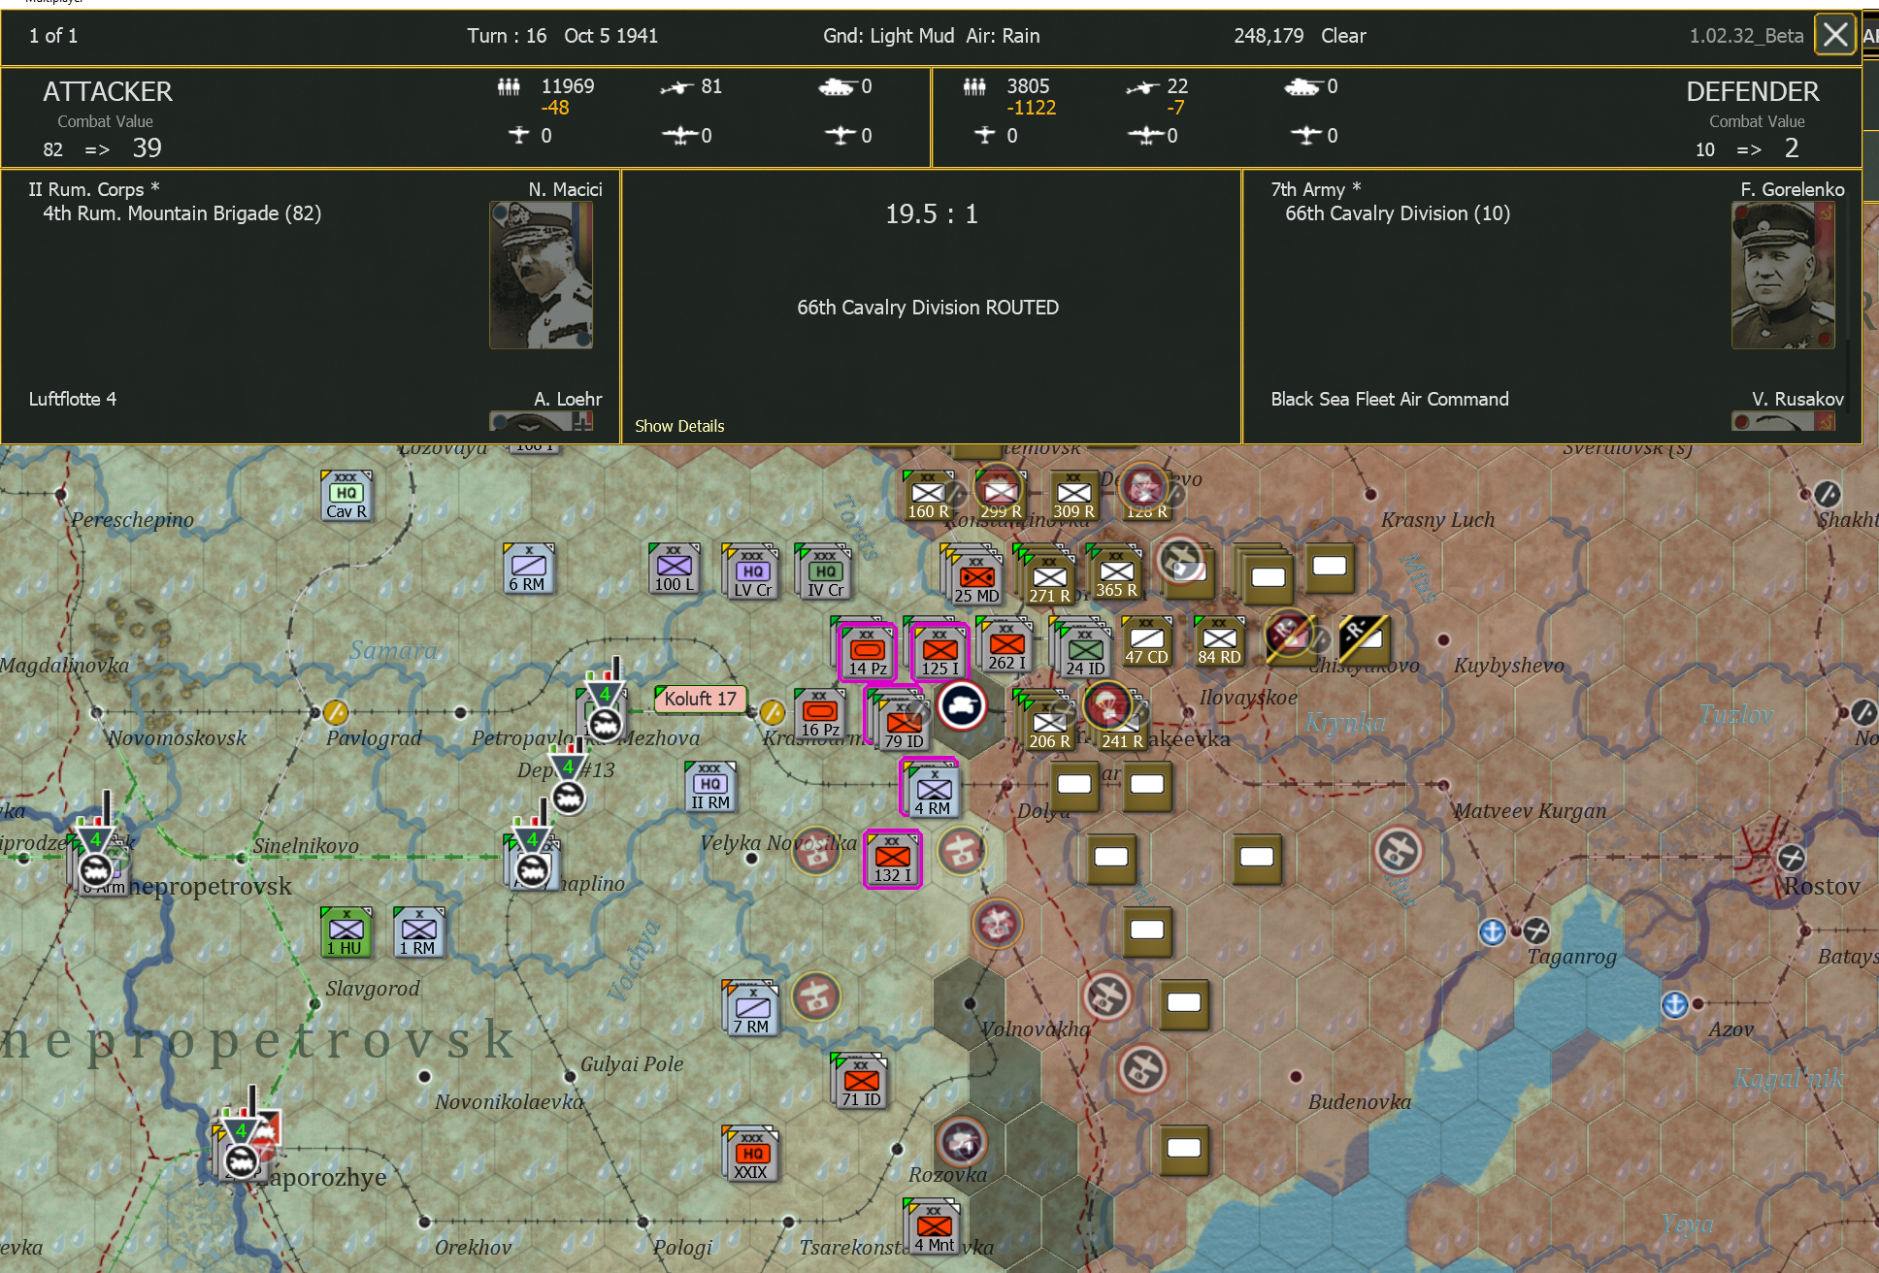The width and height of the screenshot is (1879, 1273).
Task: Select the 84 RD Soviet unit
Action: [1219, 641]
